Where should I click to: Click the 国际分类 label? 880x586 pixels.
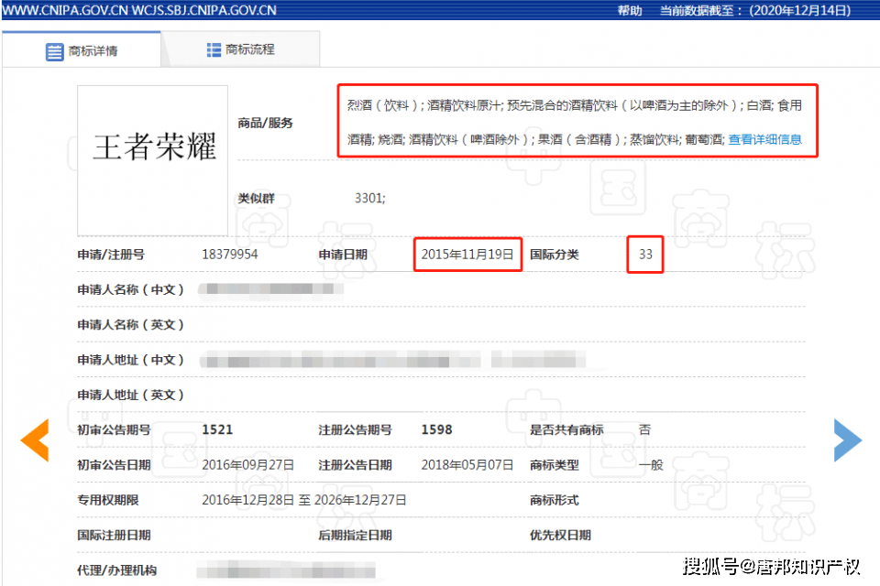click(x=555, y=254)
